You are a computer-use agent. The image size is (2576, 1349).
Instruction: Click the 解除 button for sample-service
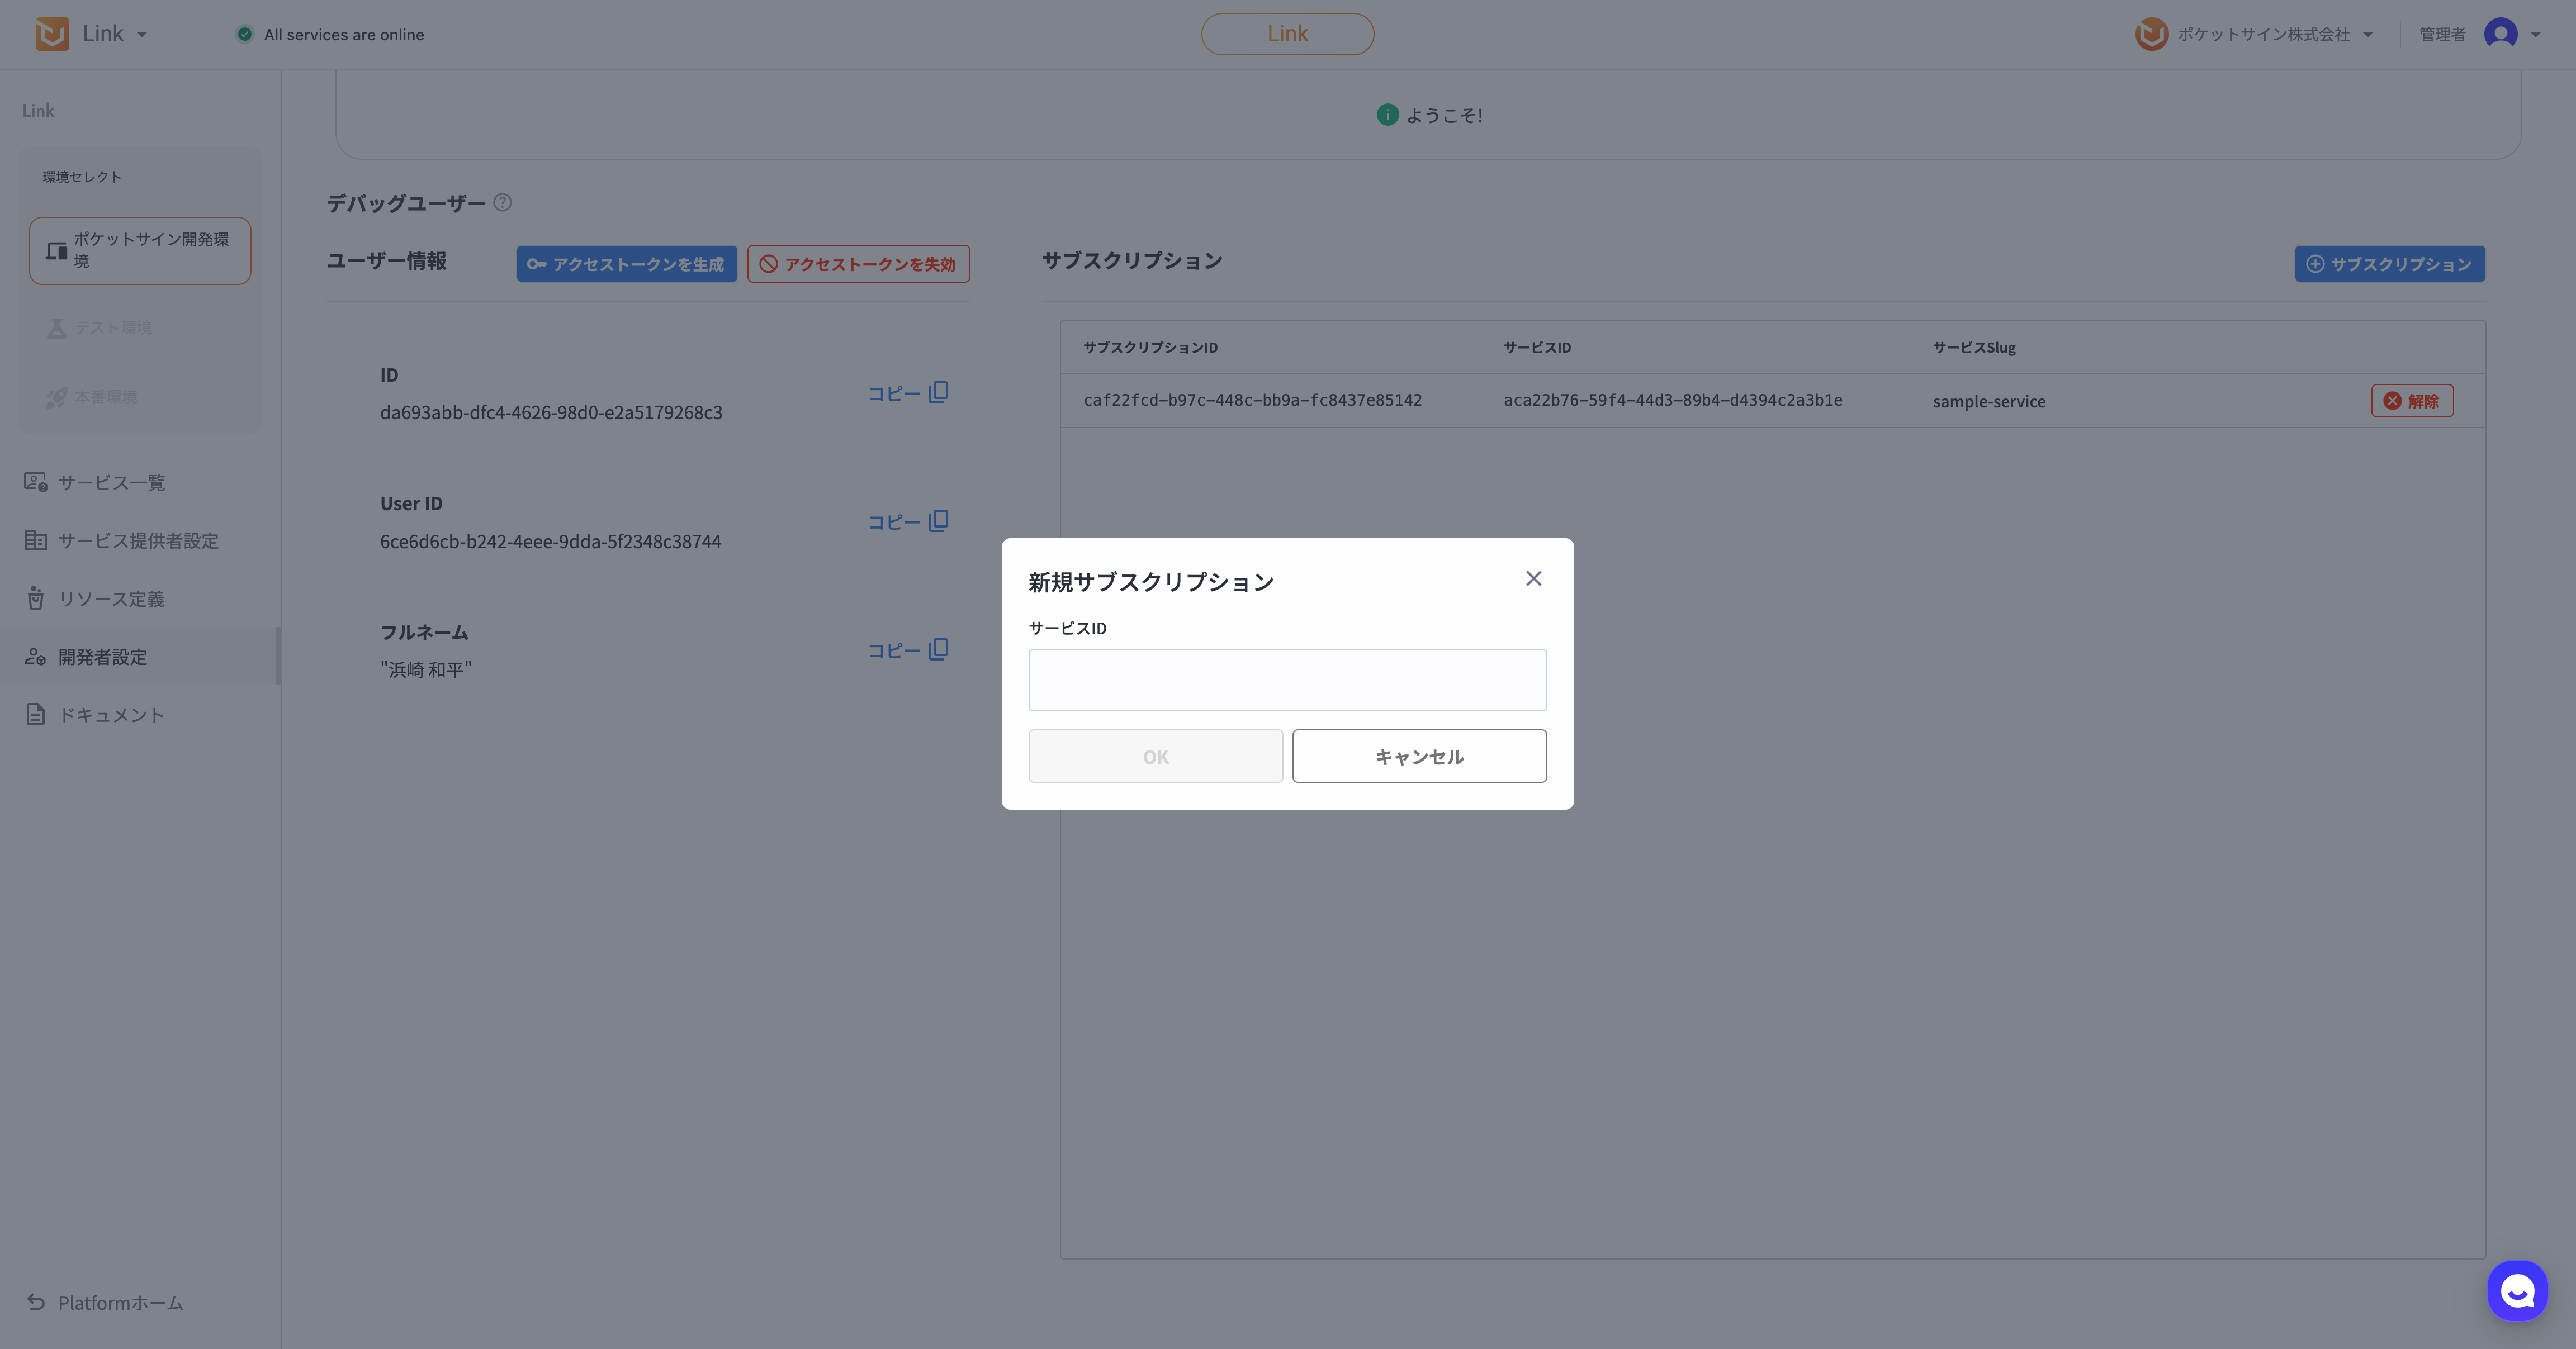[x=2411, y=401]
